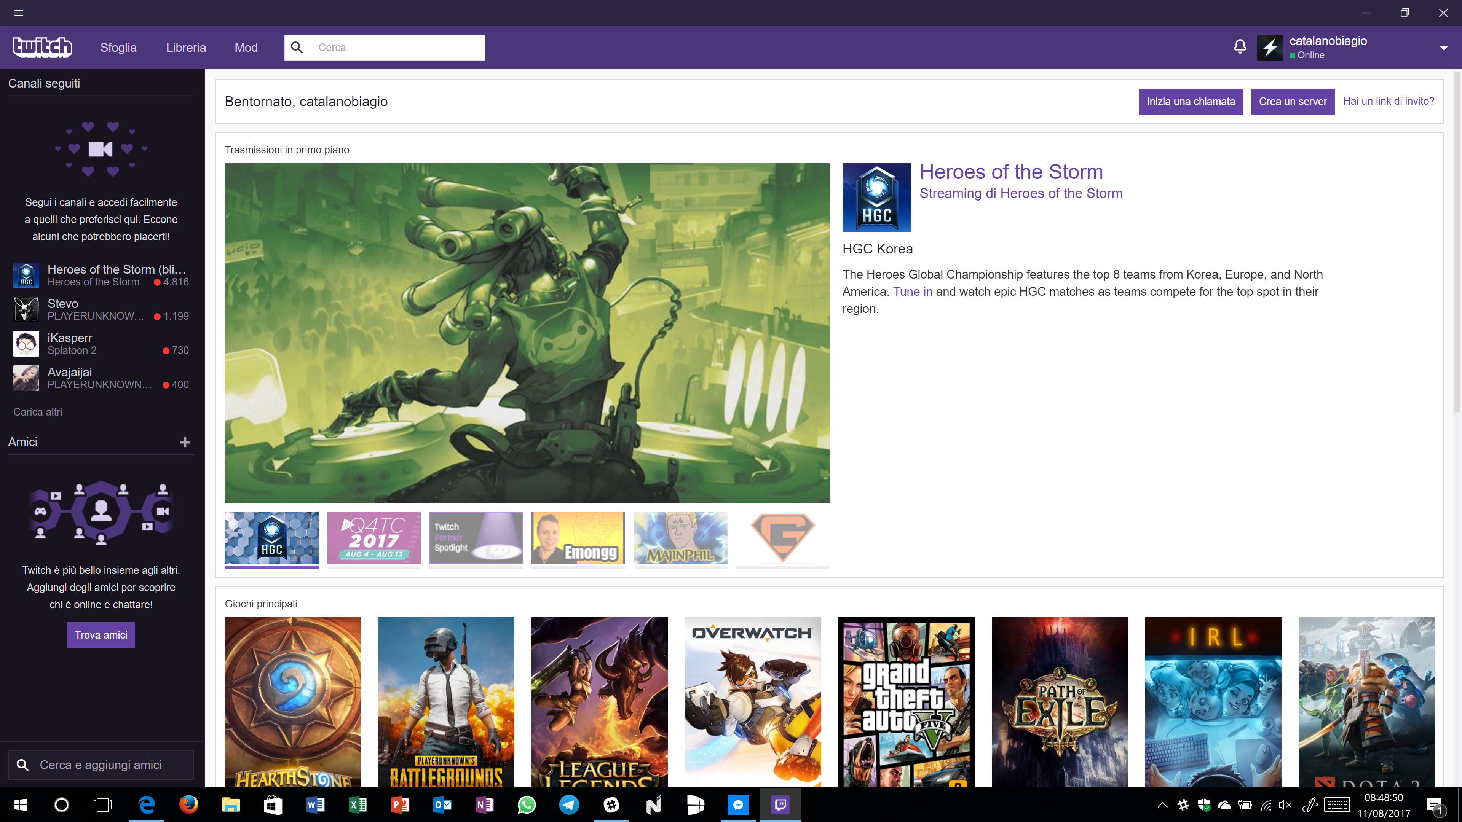This screenshot has width=1462, height=822.
Task: Click the Tune in link
Action: pos(913,292)
